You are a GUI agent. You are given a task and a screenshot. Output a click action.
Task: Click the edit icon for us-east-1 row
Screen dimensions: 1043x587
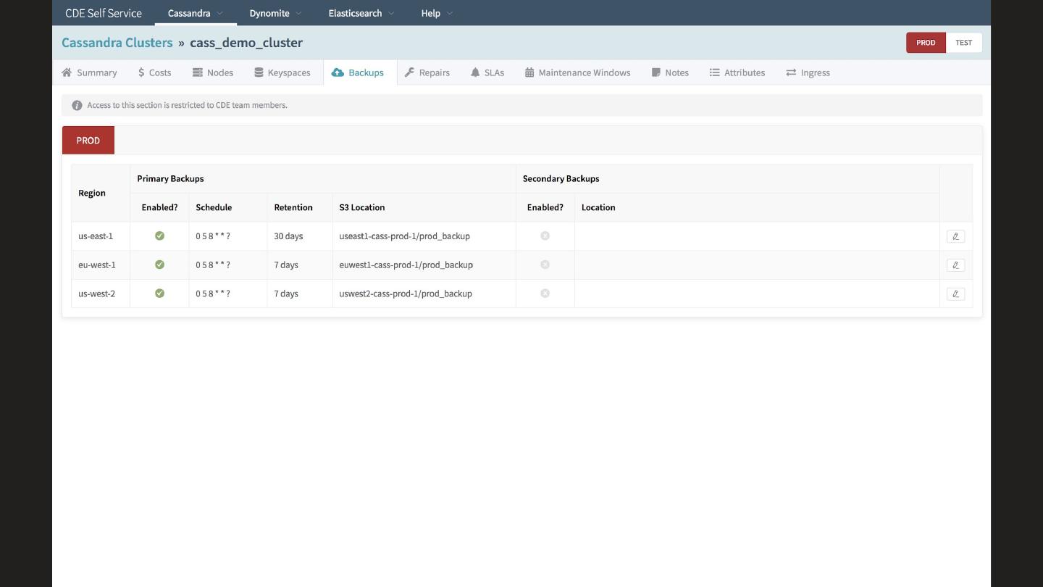(x=955, y=236)
